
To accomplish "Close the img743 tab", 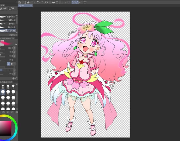I will coord(31,6).
